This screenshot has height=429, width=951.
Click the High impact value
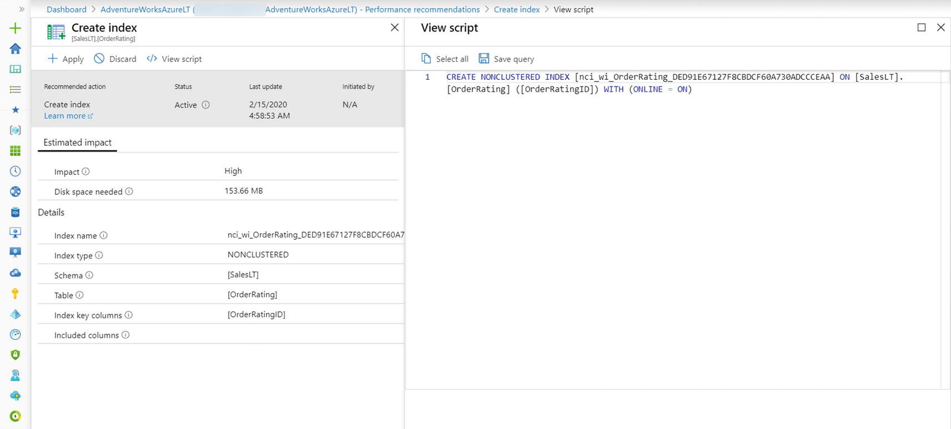point(233,171)
